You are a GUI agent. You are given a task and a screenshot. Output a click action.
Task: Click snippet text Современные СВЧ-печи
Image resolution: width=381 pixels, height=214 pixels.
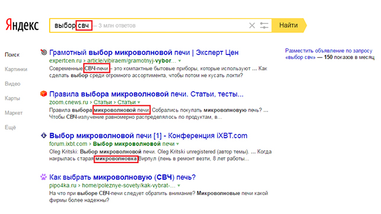[x=79, y=69]
